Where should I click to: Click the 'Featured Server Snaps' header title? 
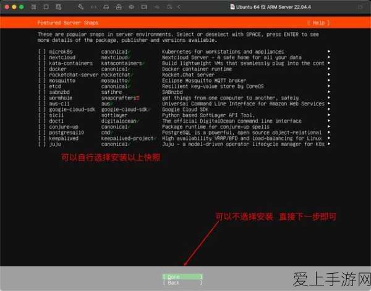[x=67, y=23]
